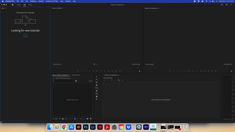Screen dimensions: 235x132
Task: Create a search bin from the query icon
Action: [76, 81]
